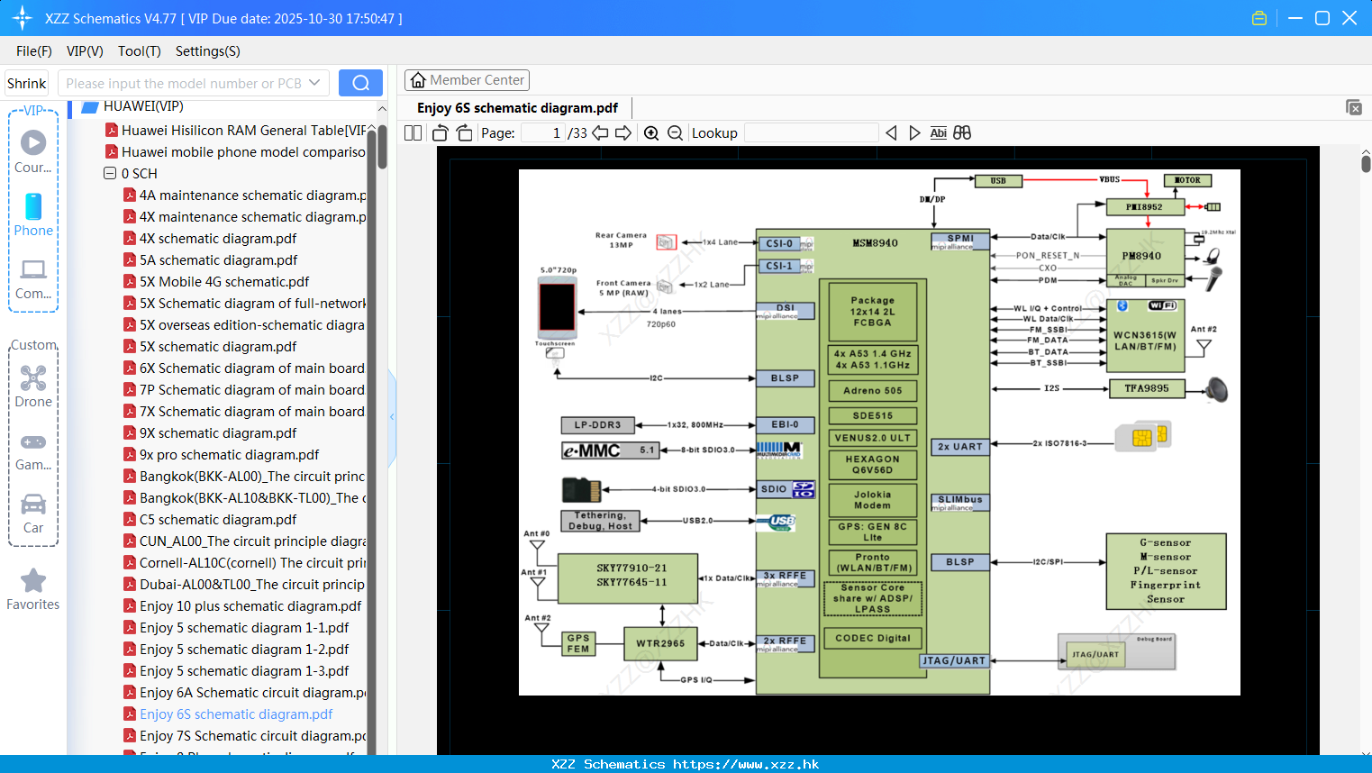Open 7P Schematic diagram of main board
This screenshot has width=1372, height=773.
click(x=244, y=389)
